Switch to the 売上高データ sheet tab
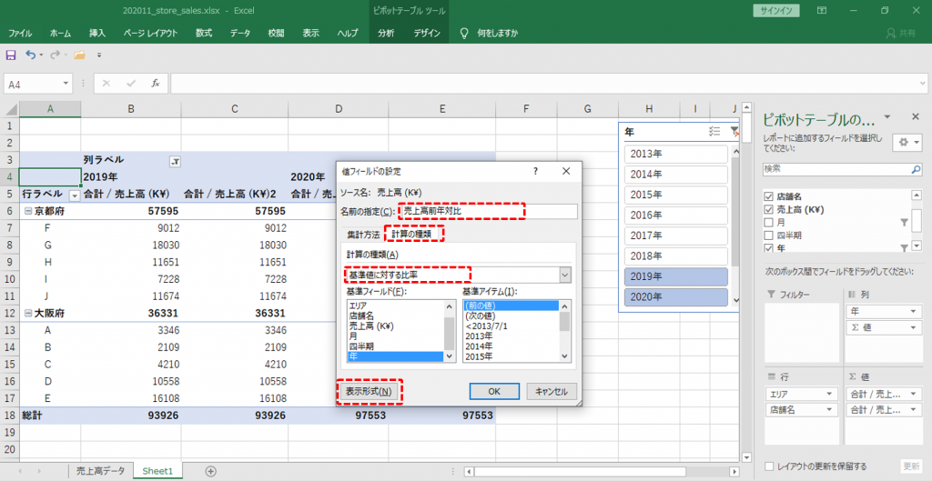Screen dimensions: 932x481 (100, 471)
